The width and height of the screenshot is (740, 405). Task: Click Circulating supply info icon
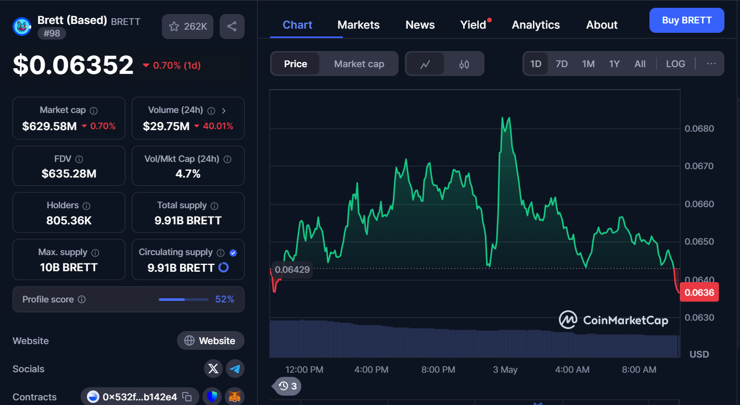click(221, 252)
